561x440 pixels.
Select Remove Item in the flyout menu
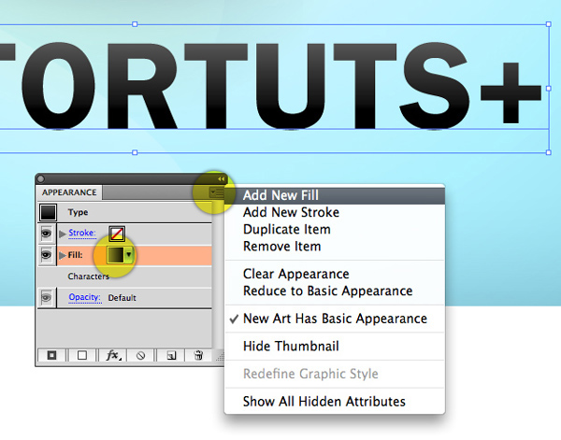pyautogui.click(x=335, y=247)
